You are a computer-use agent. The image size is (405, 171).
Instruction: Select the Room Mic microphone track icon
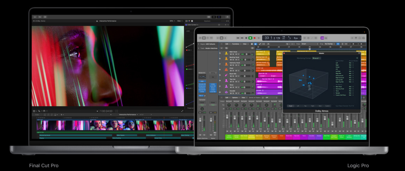click(226, 75)
